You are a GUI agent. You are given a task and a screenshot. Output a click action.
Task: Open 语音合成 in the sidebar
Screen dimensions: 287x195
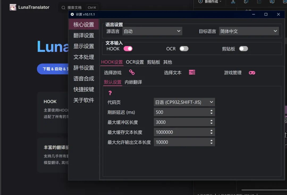coord(84,78)
